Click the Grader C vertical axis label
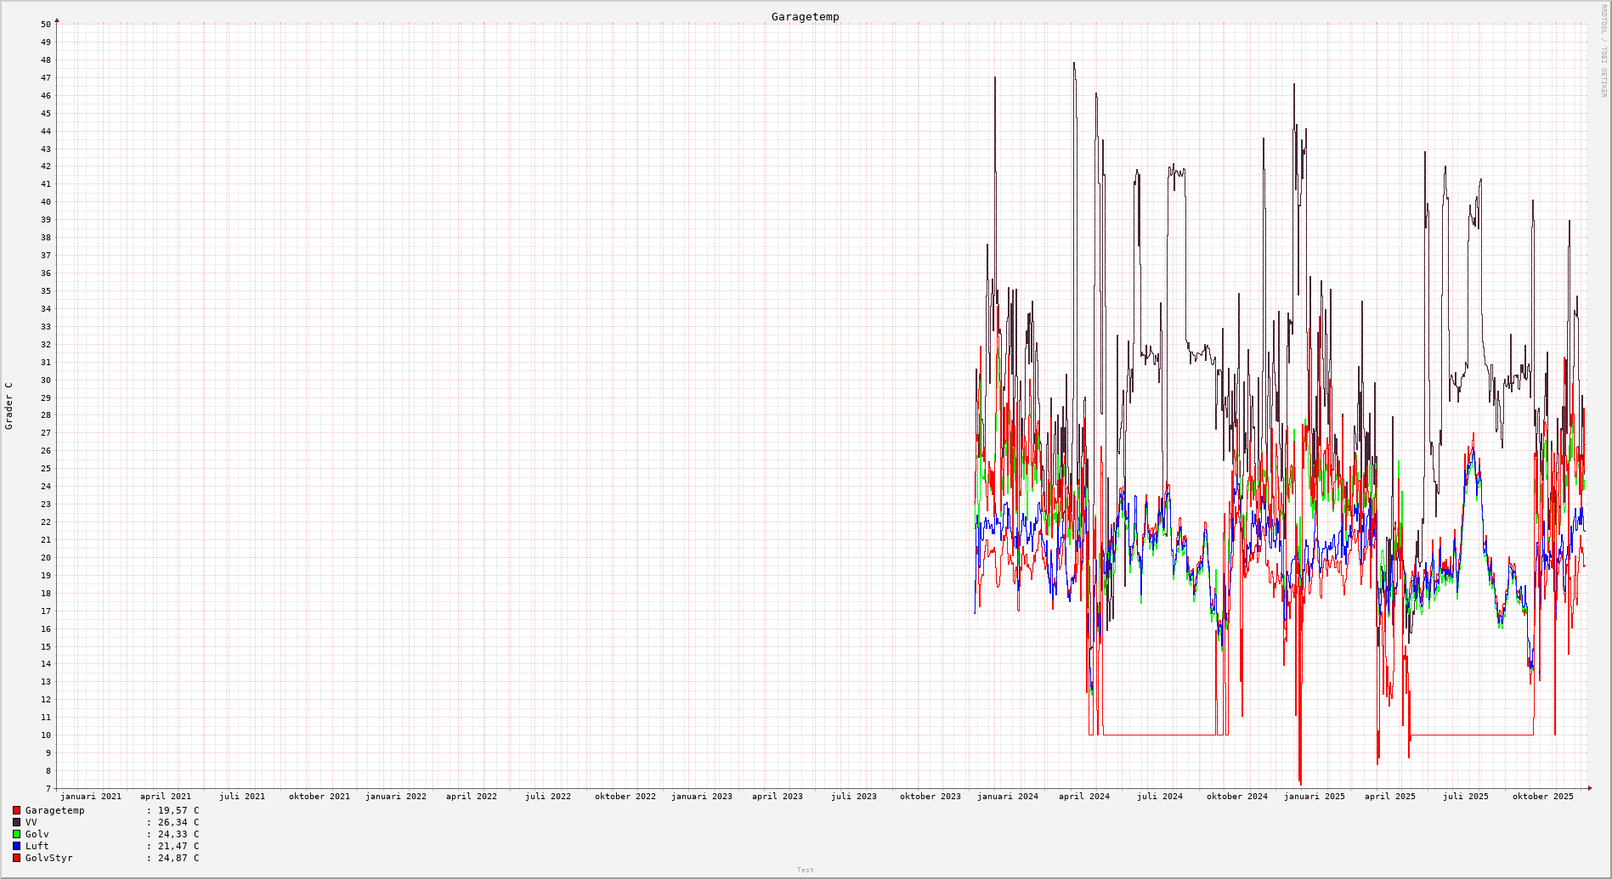The height and width of the screenshot is (879, 1612). 9,405
